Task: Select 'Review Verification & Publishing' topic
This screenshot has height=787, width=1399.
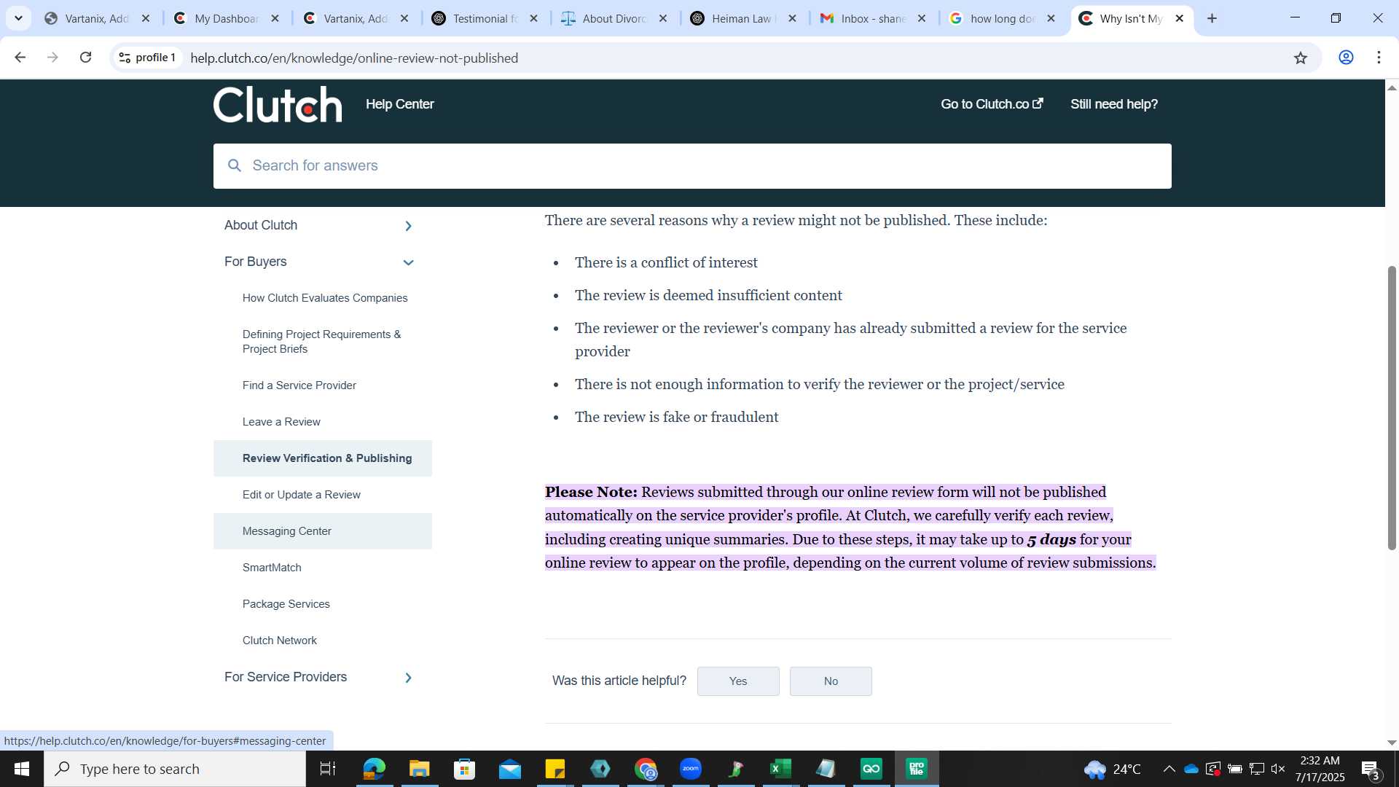Action: pos(323,458)
